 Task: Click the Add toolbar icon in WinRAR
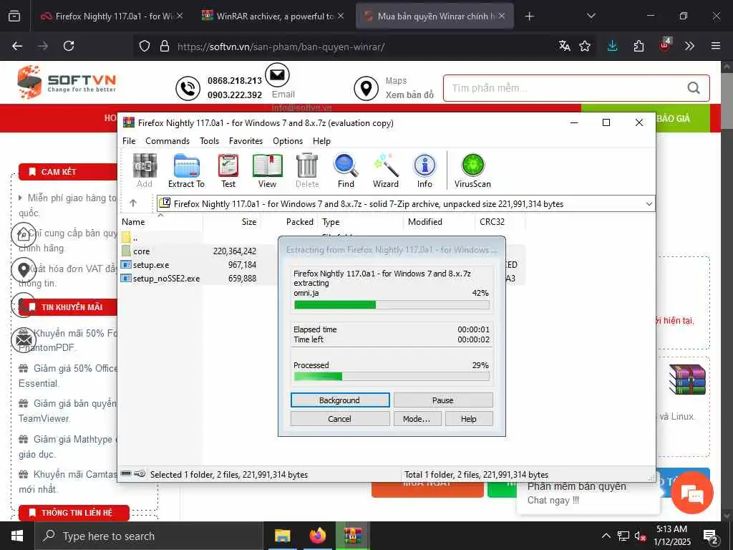145,171
